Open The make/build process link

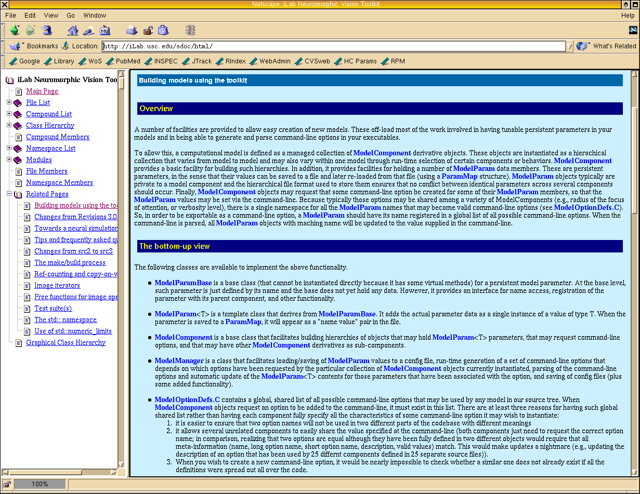(70, 262)
